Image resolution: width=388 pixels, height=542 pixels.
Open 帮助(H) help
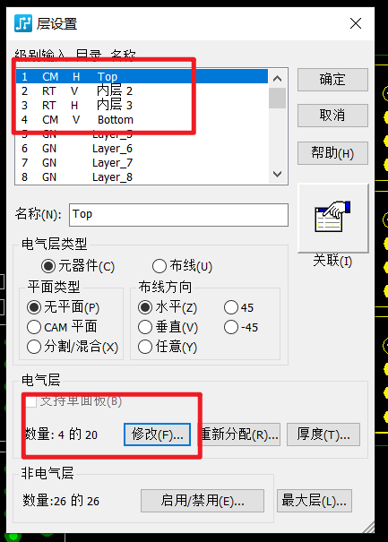click(332, 153)
